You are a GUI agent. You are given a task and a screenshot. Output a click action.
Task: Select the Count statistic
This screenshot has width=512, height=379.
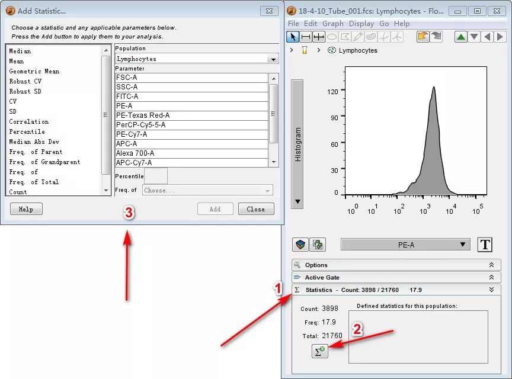point(18,192)
